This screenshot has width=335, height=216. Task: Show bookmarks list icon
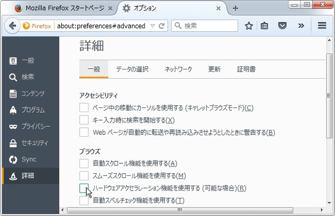(x=264, y=26)
